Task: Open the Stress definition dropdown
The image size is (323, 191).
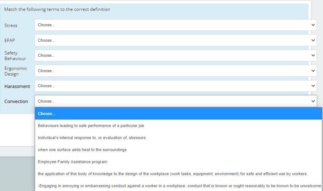Action: point(176,25)
